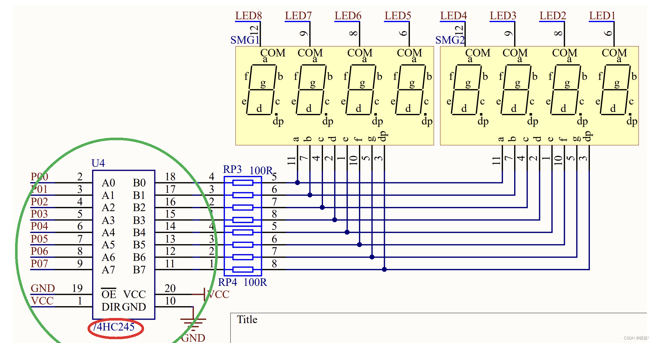Image resolution: width=654 pixels, height=343 pixels.
Task: Click the seven-segment digit under LED5
Action: tap(411, 90)
